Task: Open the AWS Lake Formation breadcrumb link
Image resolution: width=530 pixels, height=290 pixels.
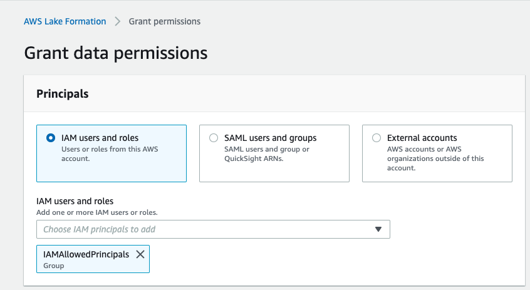Action: point(65,21)
